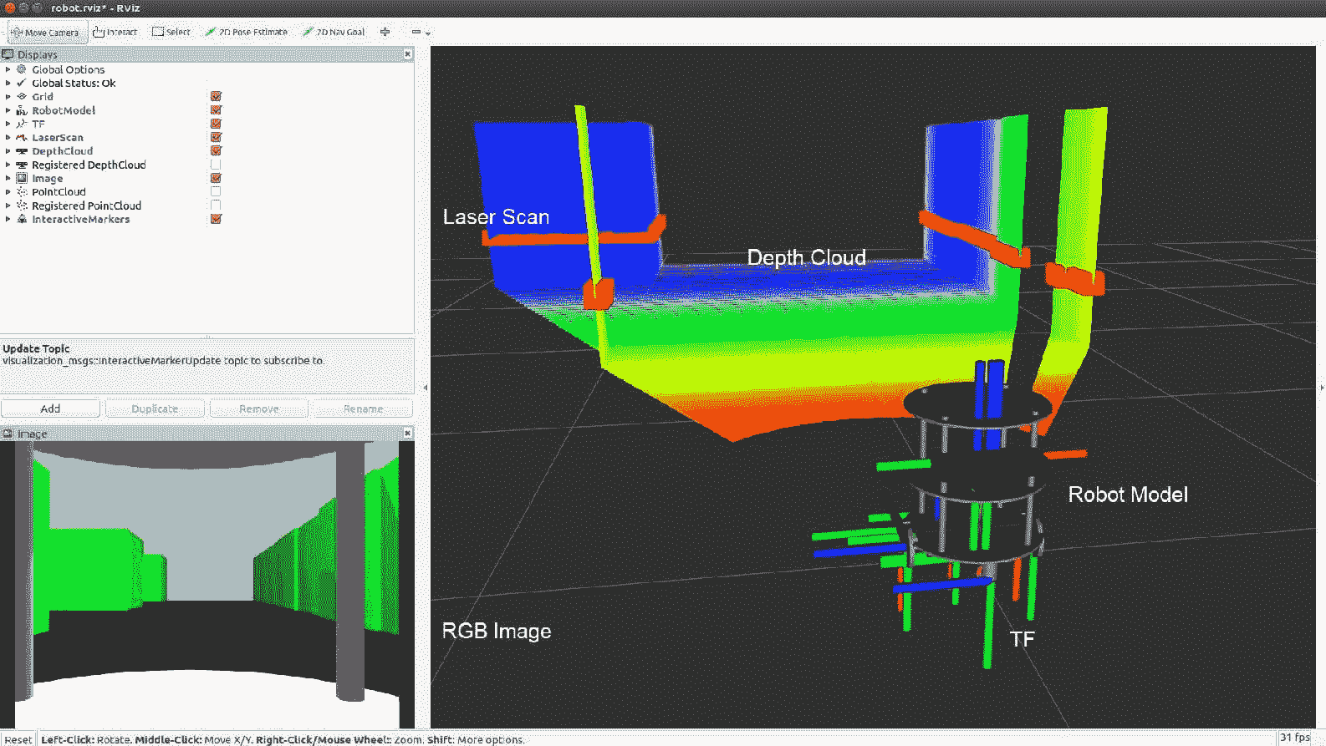The width and height of the screenshot is (1326, 746).
Task: Open the toolbar minus dropdown menu
Action: pos(420,33)
